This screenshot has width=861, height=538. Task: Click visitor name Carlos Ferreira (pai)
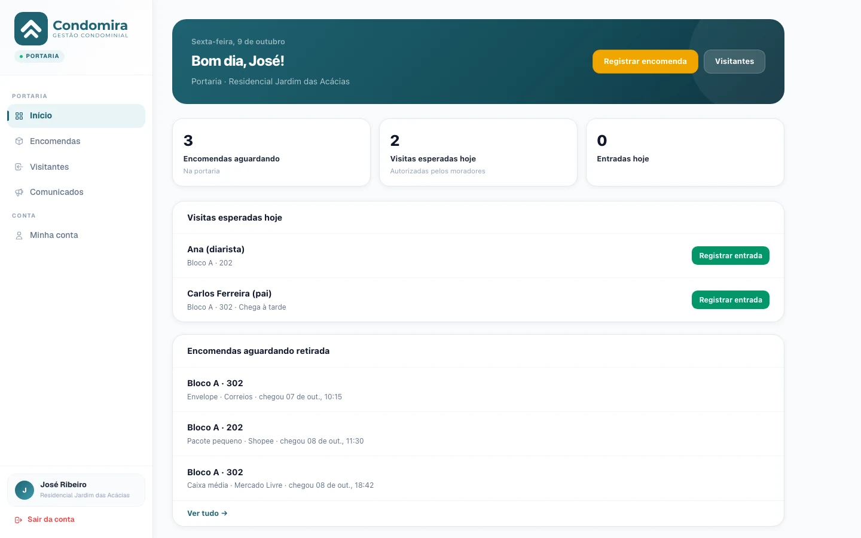pyautogui.click(x=229, y=294)
